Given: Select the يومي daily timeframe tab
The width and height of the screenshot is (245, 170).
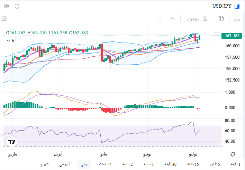Looking at the screenshot, I should click(84, 164).
